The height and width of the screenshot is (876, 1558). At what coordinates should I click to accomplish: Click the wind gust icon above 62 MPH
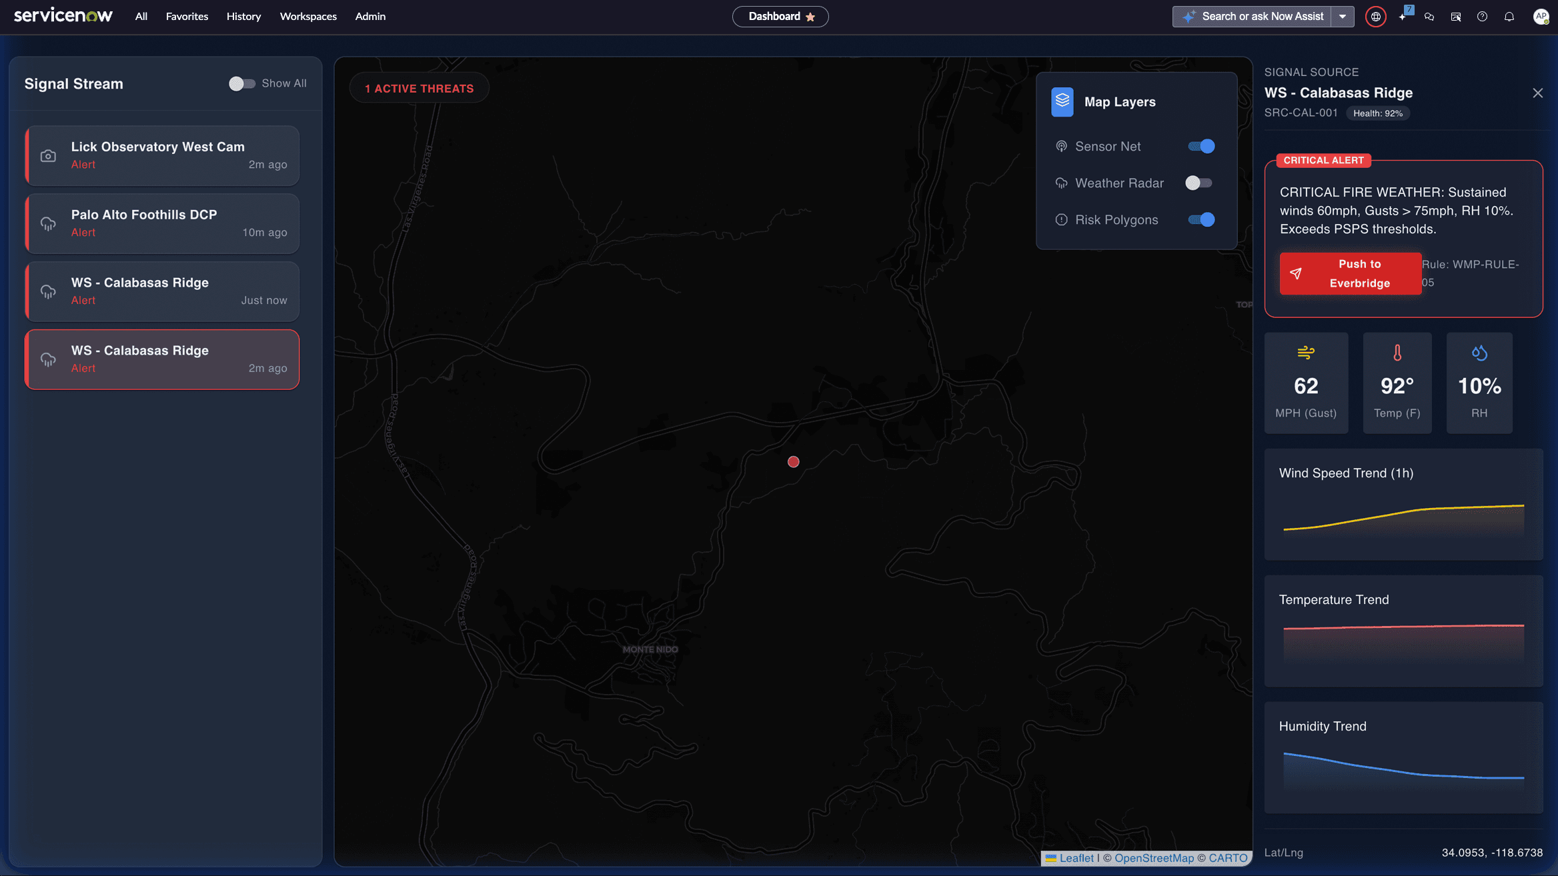(1306, 353)
